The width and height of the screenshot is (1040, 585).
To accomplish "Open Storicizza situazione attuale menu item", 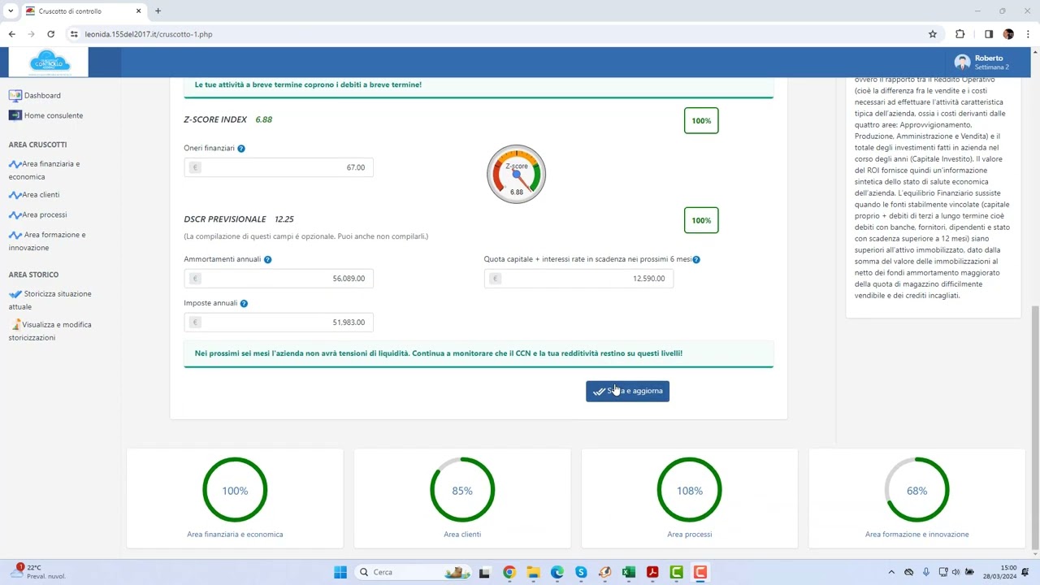I will pos(57,294).
